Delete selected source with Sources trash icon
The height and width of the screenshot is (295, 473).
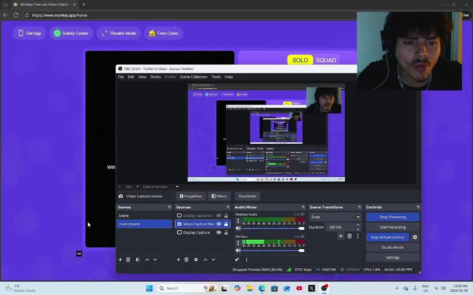[x=186, y=259]
